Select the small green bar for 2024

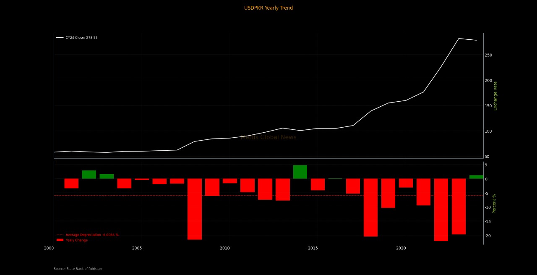click(476, 177)
